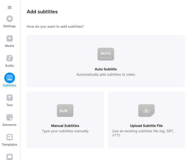191x160 pixels.
Task: Select the Media plus icon
Action: pos(10,38)
